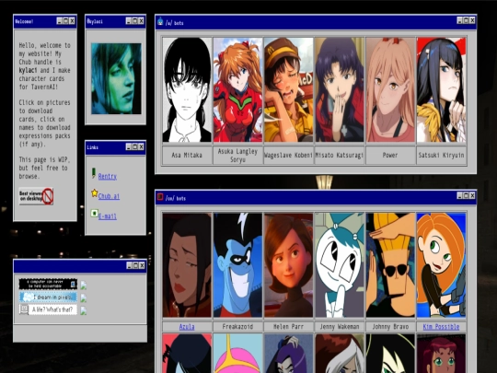Viewport: 497px width, 373px height.
Task: Close the Links window
Action: click(141, 146)
